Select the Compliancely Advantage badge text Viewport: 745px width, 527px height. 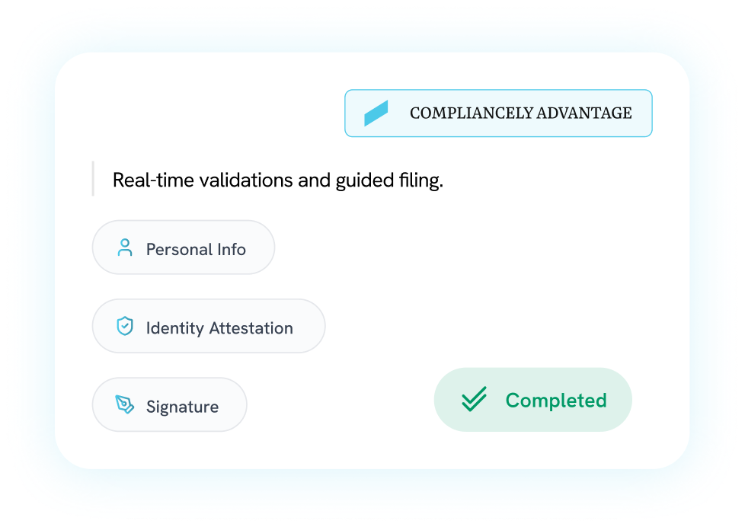pos(520,113)
